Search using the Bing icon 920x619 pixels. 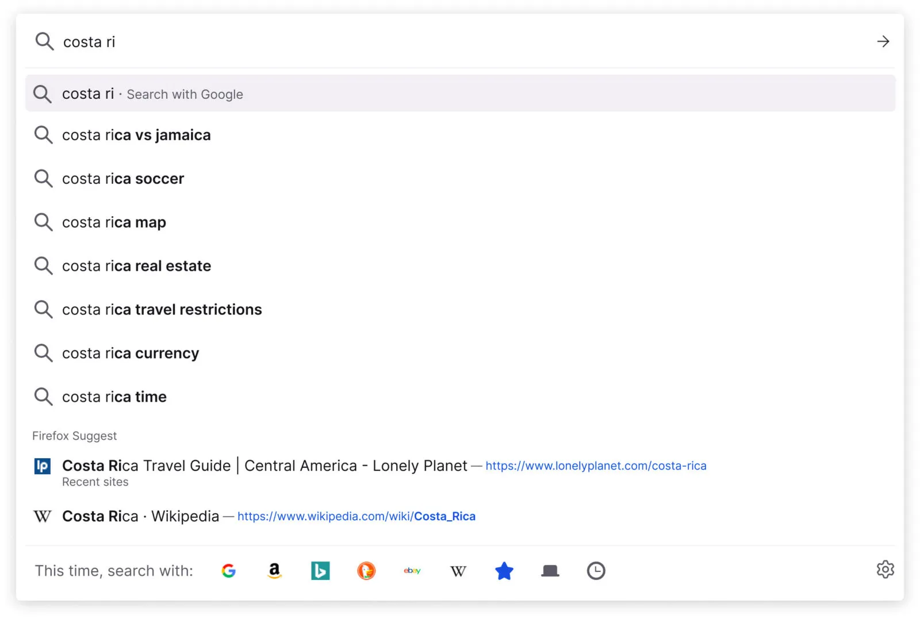[x=320, y=571]
